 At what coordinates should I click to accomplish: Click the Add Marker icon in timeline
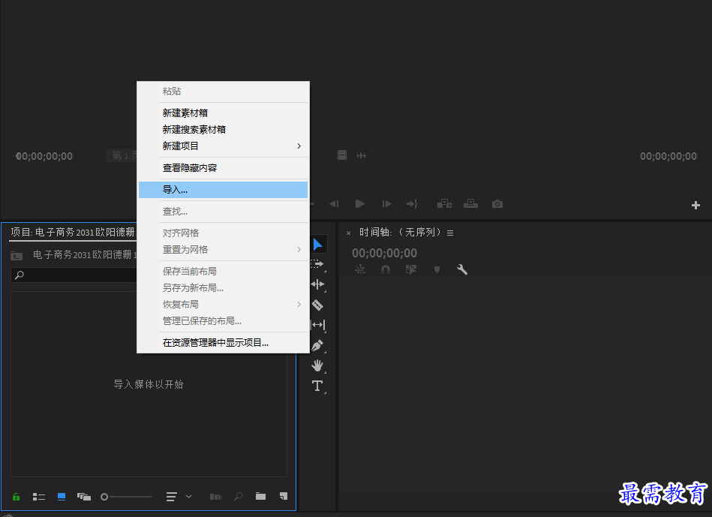pos(437,269)
